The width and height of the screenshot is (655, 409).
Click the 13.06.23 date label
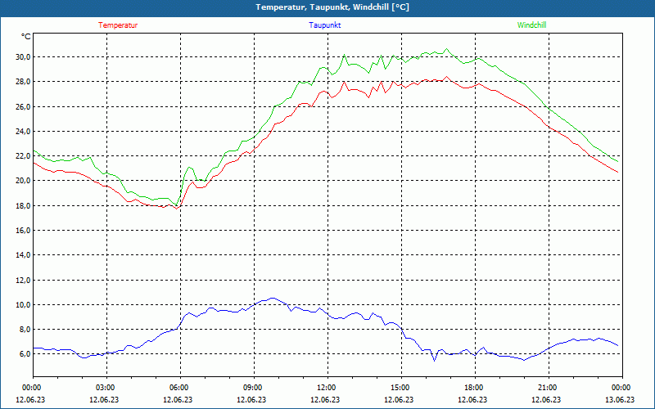pyautogui.click(x=620, y=399)
